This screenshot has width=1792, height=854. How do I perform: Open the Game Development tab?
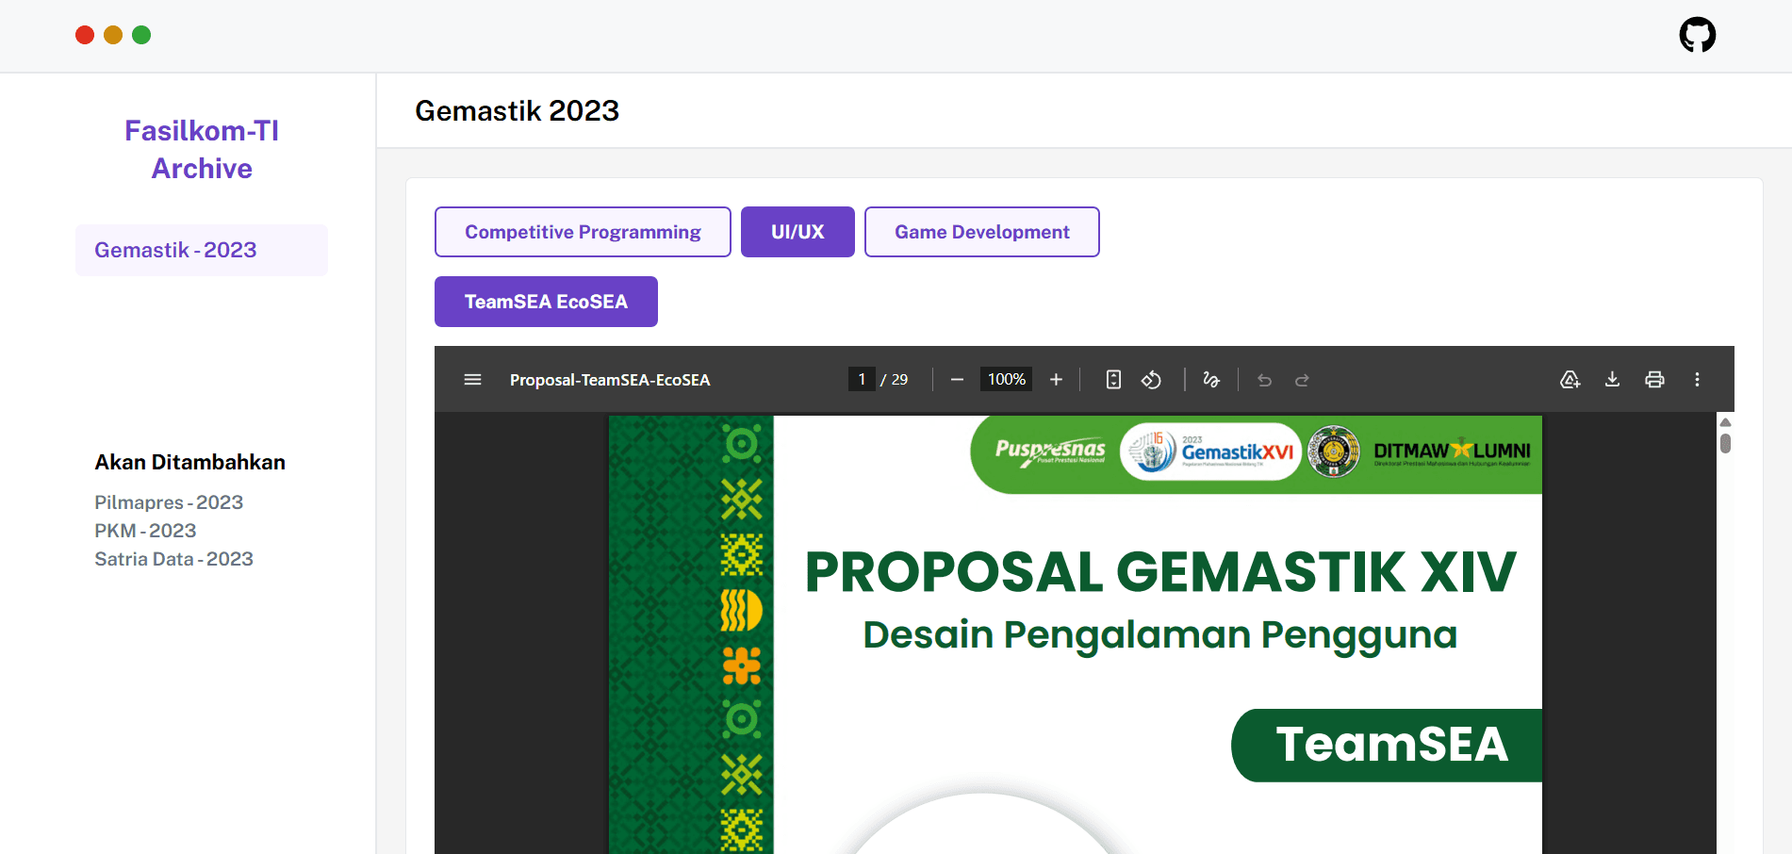coord(982,232)
